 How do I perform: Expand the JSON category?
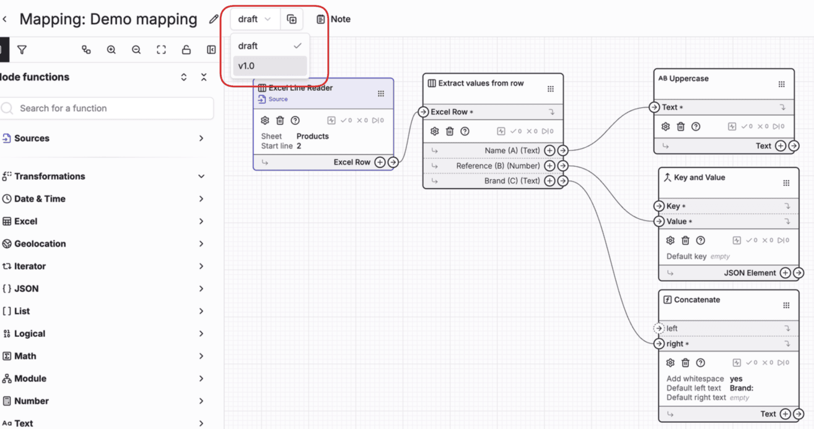pyautogui.click(x=201, y=289)
